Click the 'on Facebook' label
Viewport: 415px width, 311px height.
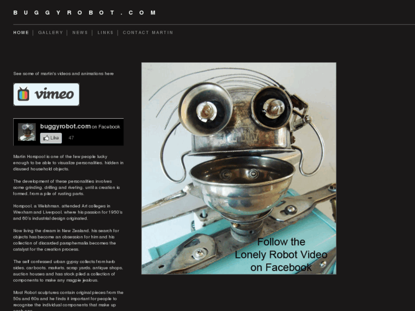coord(106,127)
